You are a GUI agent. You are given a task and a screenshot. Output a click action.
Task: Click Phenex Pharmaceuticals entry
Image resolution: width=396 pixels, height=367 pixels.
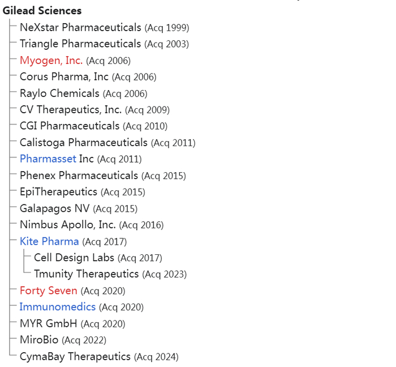(x=79, y=176)
